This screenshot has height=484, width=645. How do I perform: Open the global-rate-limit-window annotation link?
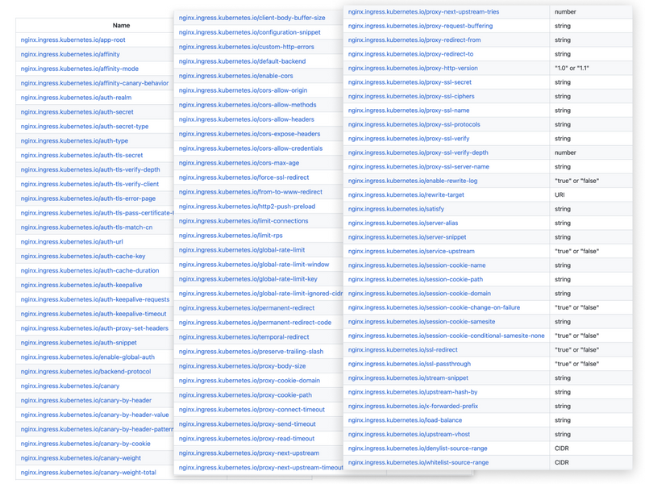point(253,265)
